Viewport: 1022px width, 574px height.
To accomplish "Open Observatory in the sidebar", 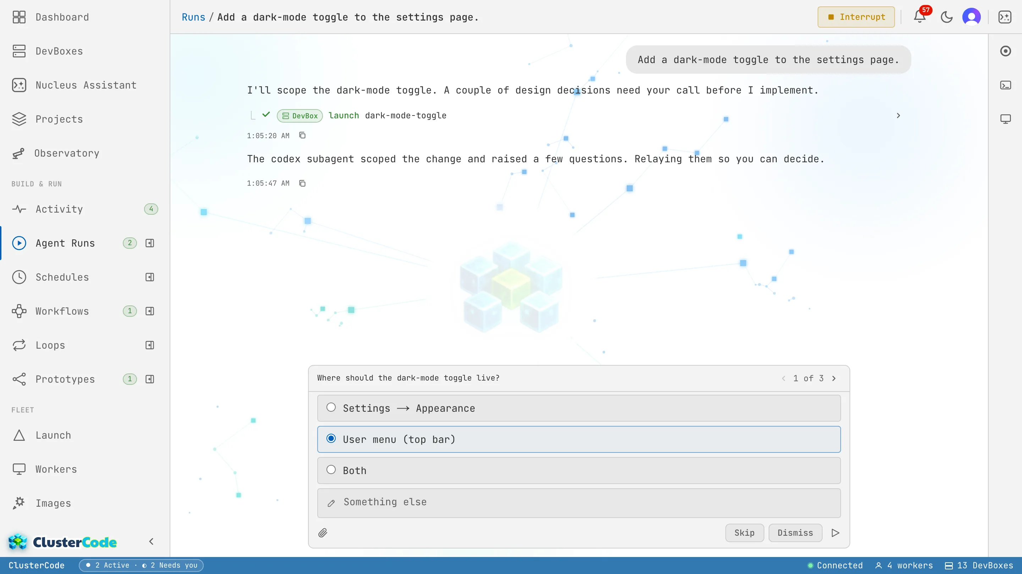I will 85,153.
